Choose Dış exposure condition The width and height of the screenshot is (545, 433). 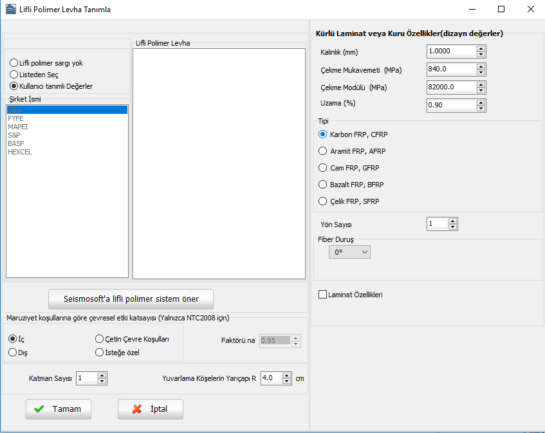[x=13, y=352]
